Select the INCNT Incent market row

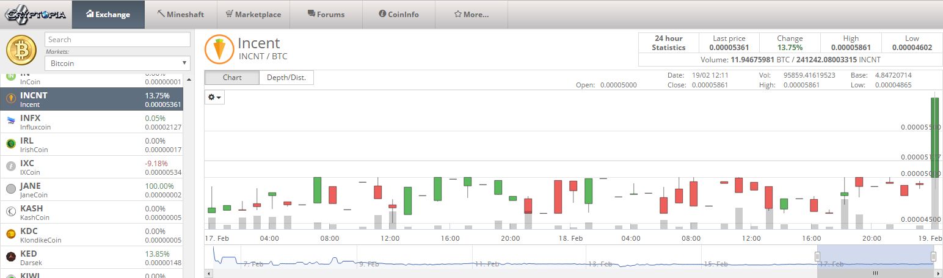point(91,99)
